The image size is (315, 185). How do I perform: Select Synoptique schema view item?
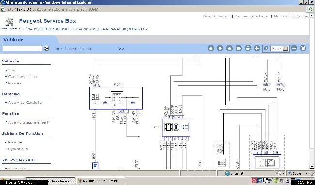point(17,149)
